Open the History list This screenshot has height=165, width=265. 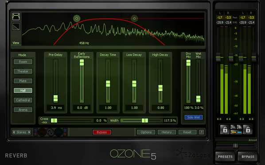[x=167, y=132]
